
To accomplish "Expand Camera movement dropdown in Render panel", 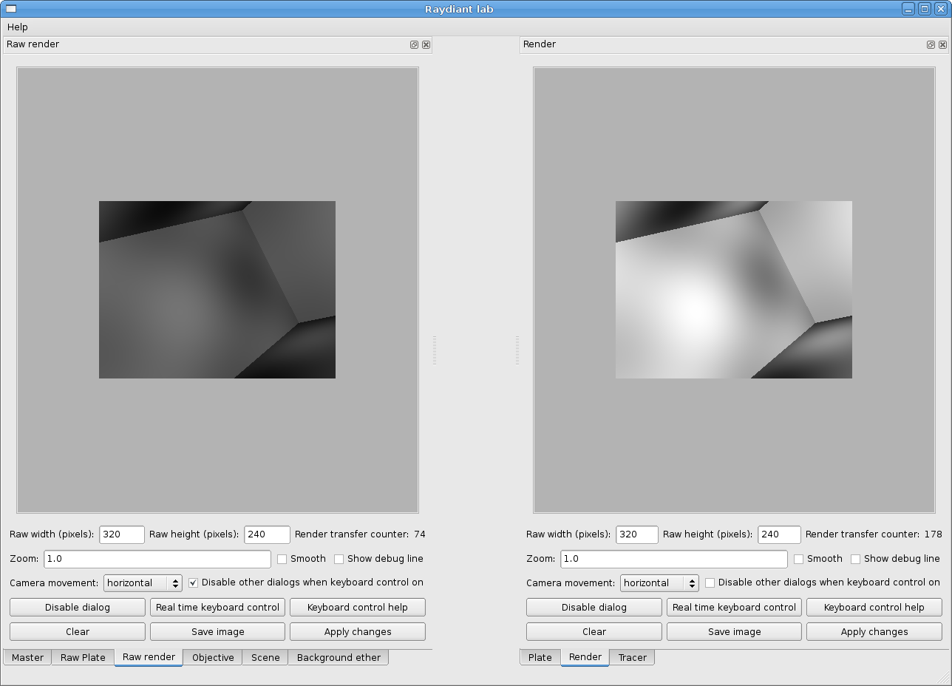I will [659, 583].
